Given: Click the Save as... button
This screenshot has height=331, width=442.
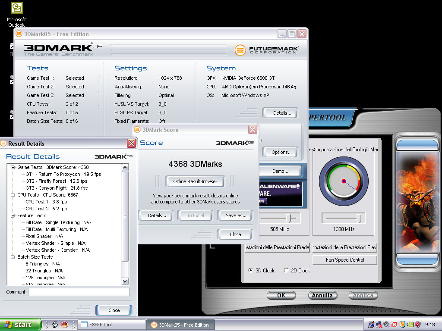Looking at the screenshot, I should (x=235, y=215).
